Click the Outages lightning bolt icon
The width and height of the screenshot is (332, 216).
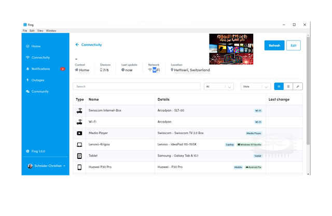click(27, 80)
